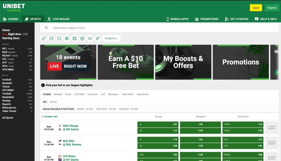Bet Vikings -3 spread at -107
The width and height of the screenshot is (281, 161).
tap(158, 124)
